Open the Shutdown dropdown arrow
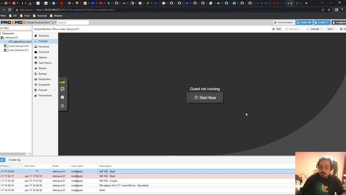This screenshot has height=195, width=346. (x=302, y=29)
